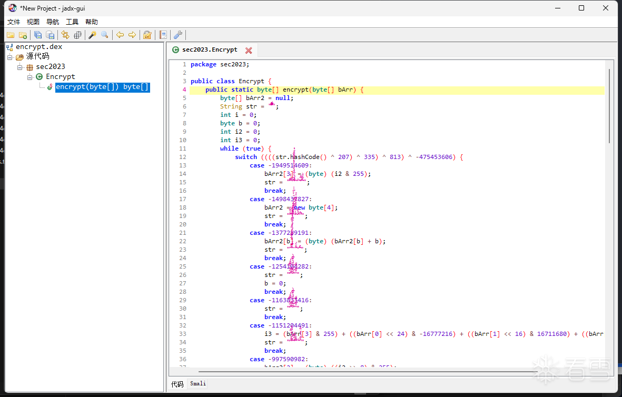Go back with the left arrow icon
The width and height of the screenshot is (622, 397).
[x=120, y=35]
